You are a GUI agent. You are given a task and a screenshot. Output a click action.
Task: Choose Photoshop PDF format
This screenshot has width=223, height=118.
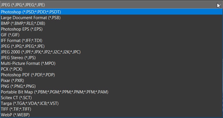click(111, 75)
